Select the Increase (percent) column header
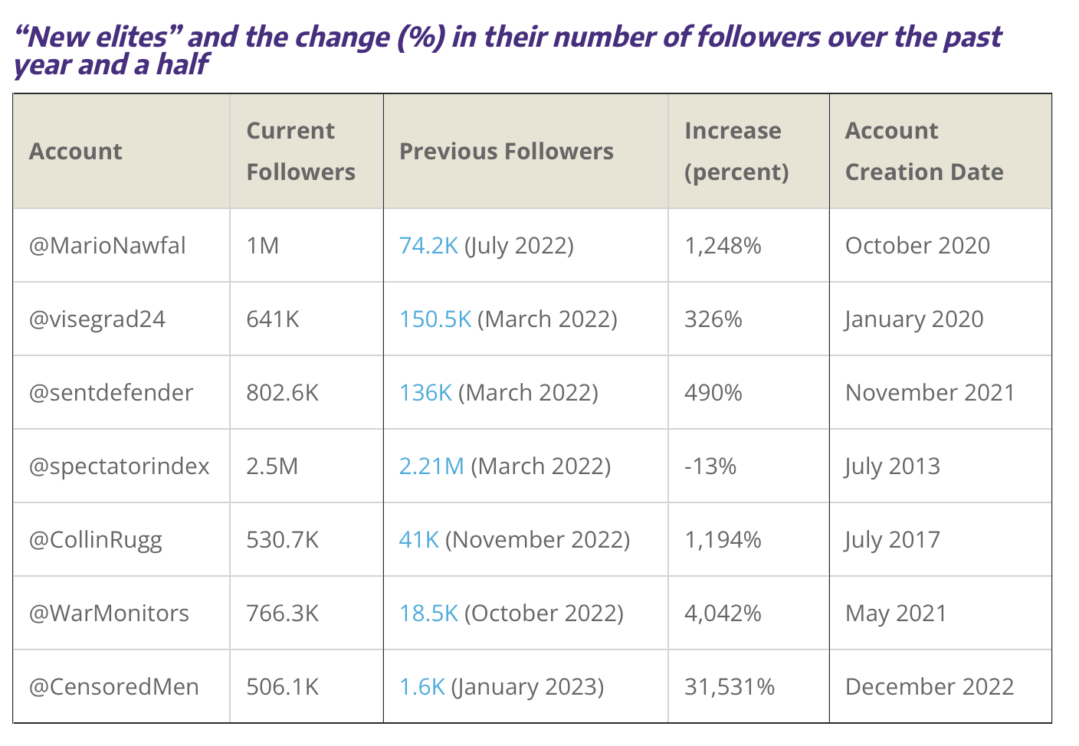Viewport: 1079px width, 746px height. click(x=736, y=152)
